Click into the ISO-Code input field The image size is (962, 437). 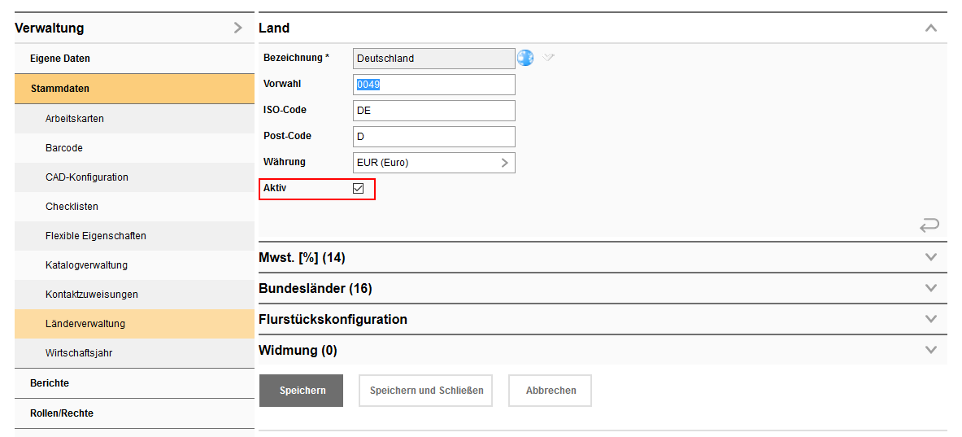(434, 111)
